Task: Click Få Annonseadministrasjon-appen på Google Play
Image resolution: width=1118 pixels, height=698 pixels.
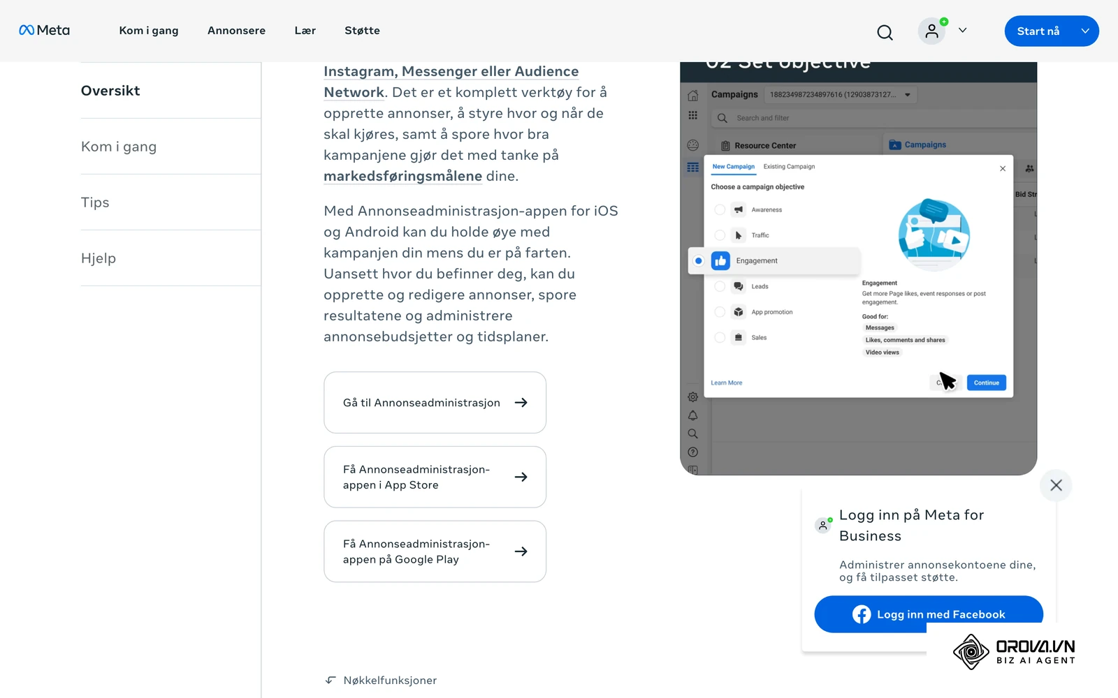Action: pyautogui.click(x=435, y=551)
